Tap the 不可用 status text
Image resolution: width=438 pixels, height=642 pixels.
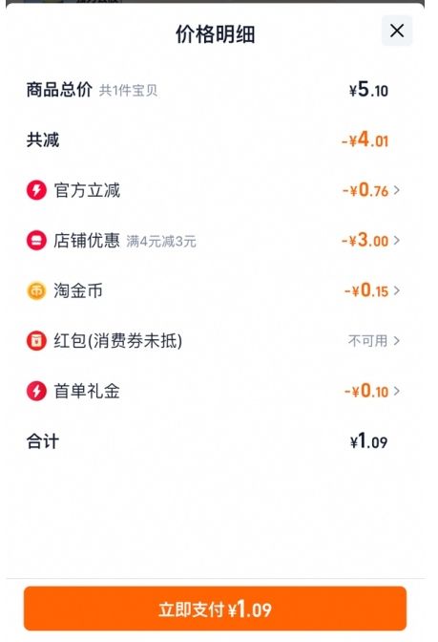[x=367, y=341]
